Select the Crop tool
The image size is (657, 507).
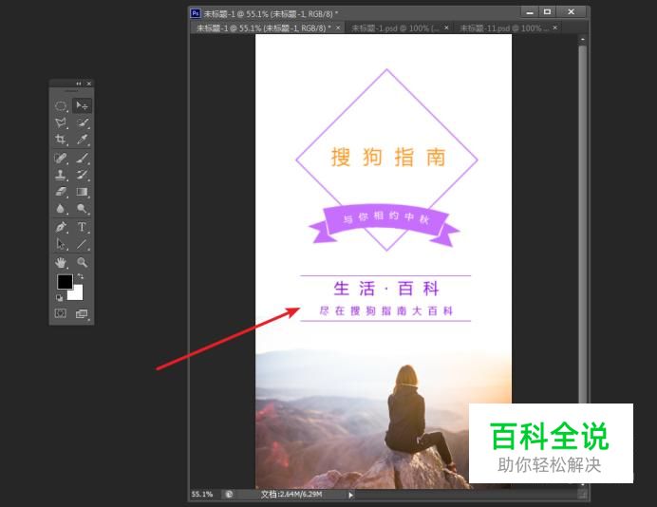click(x=61, y=140)
